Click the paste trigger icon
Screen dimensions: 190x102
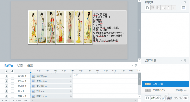pos(163,8)
